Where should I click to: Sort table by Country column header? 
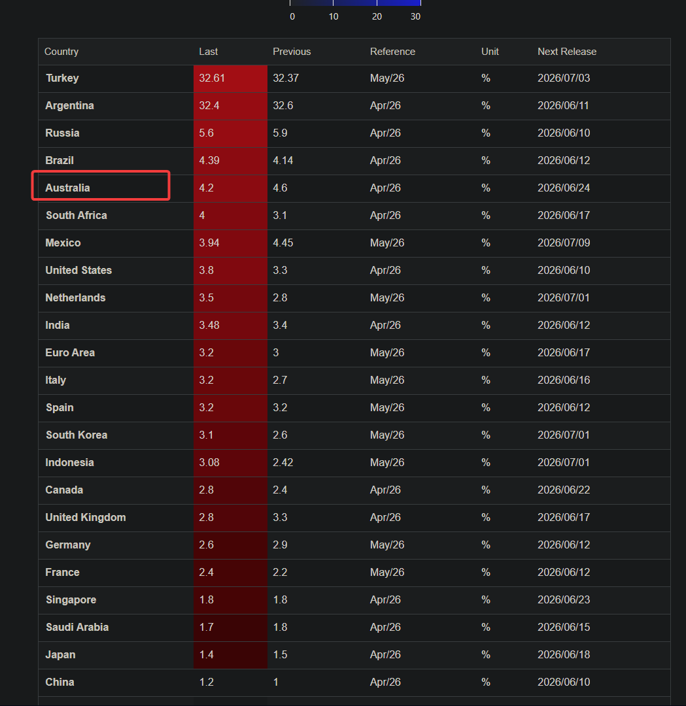61,52
